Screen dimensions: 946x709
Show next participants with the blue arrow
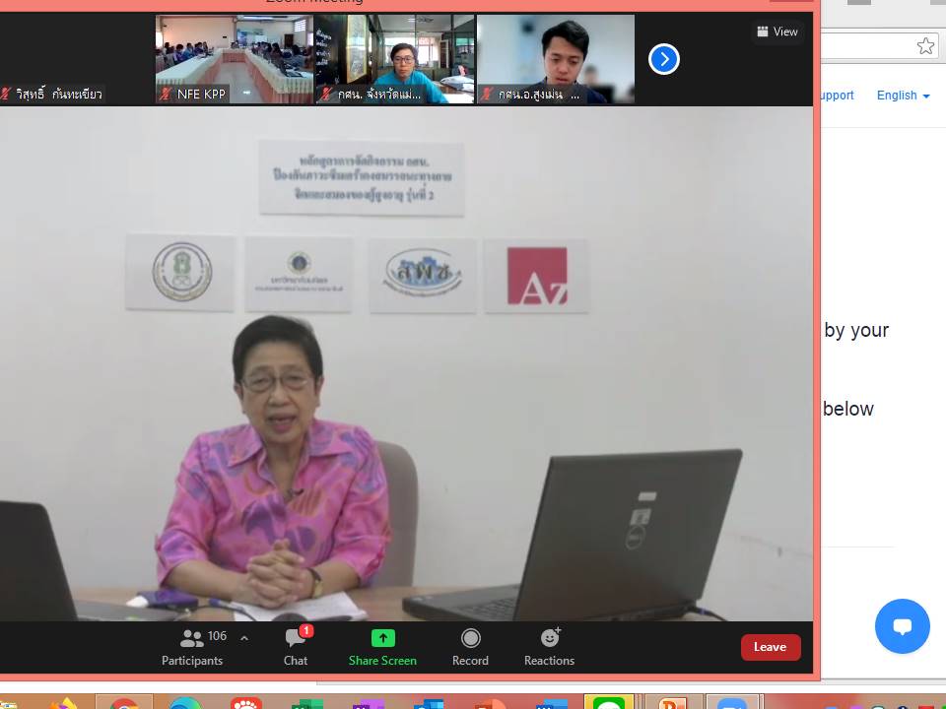click(664, 59)
